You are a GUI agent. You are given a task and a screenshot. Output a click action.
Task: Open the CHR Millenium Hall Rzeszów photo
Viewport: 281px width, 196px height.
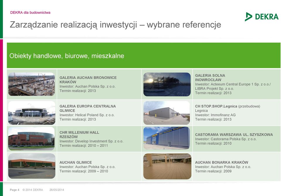point(31,139)
